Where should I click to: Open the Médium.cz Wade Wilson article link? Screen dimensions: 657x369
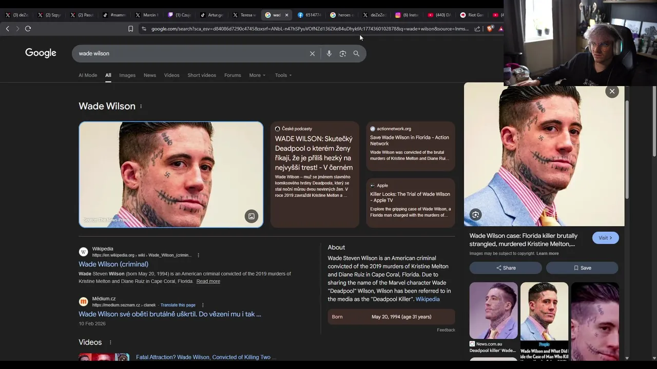tap(170, 314)
